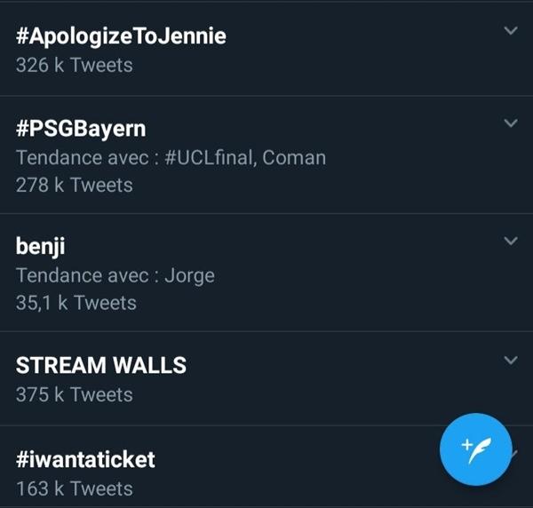This screenshot has width=533, height=508.
Task: Tap the 163 k Tweets count
Action: 74,488
